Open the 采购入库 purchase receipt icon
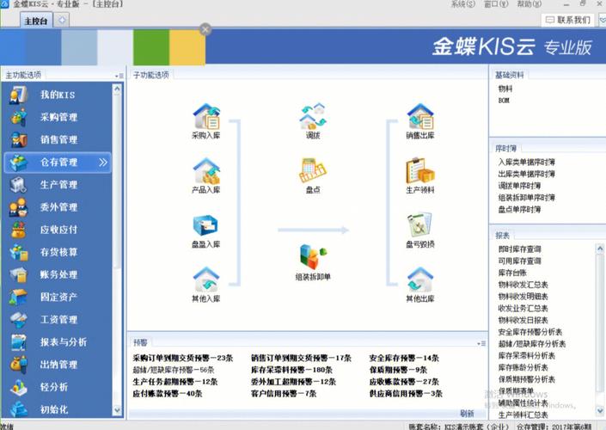 tap(206, 116)
